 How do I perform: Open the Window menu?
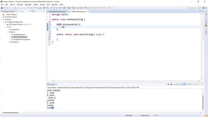[x=55, y=5]
